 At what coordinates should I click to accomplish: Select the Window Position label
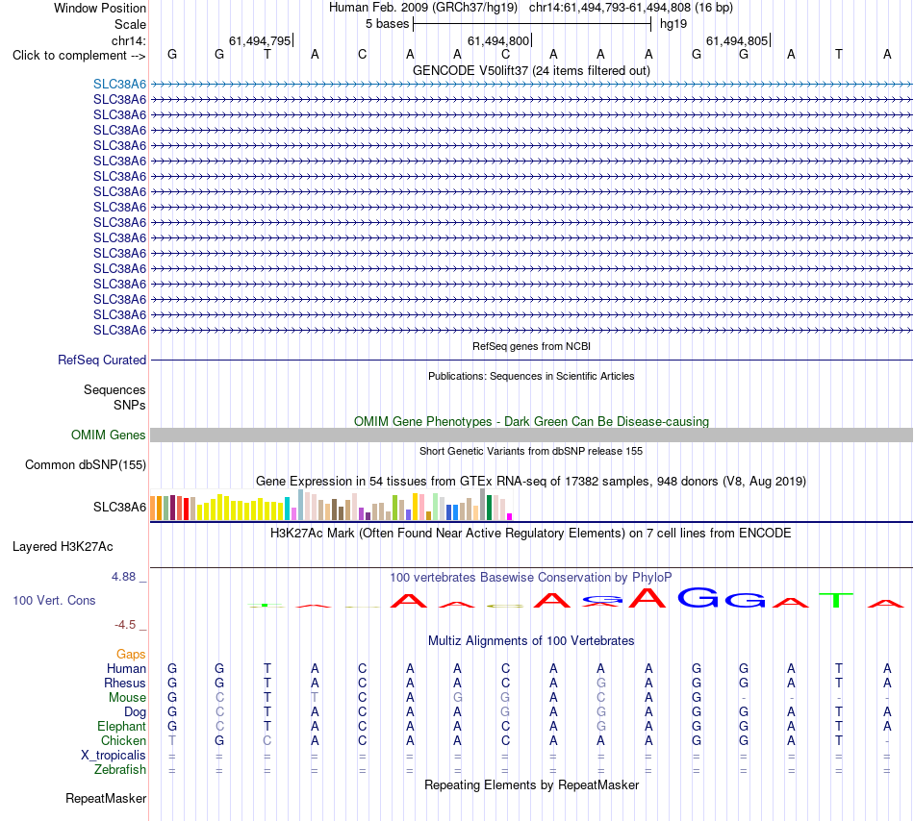[100, 8]
